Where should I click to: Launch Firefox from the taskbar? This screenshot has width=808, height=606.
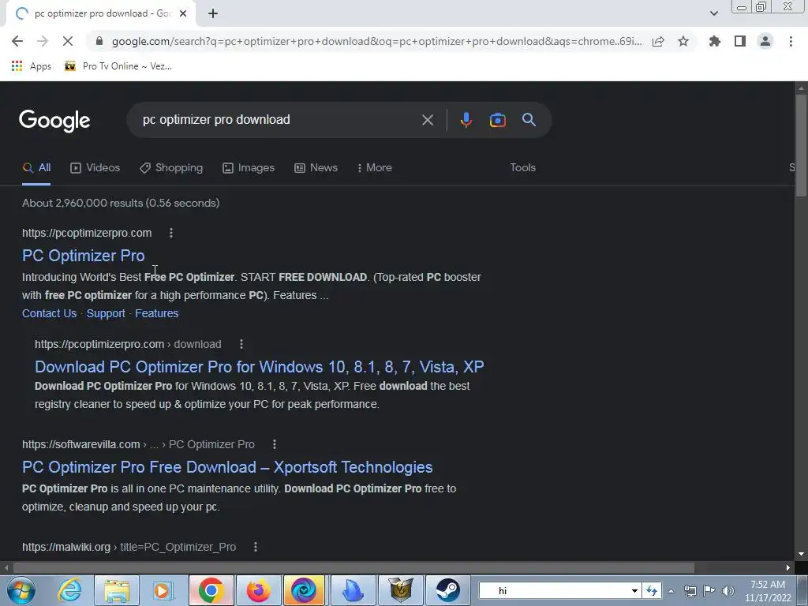(258, 590)
